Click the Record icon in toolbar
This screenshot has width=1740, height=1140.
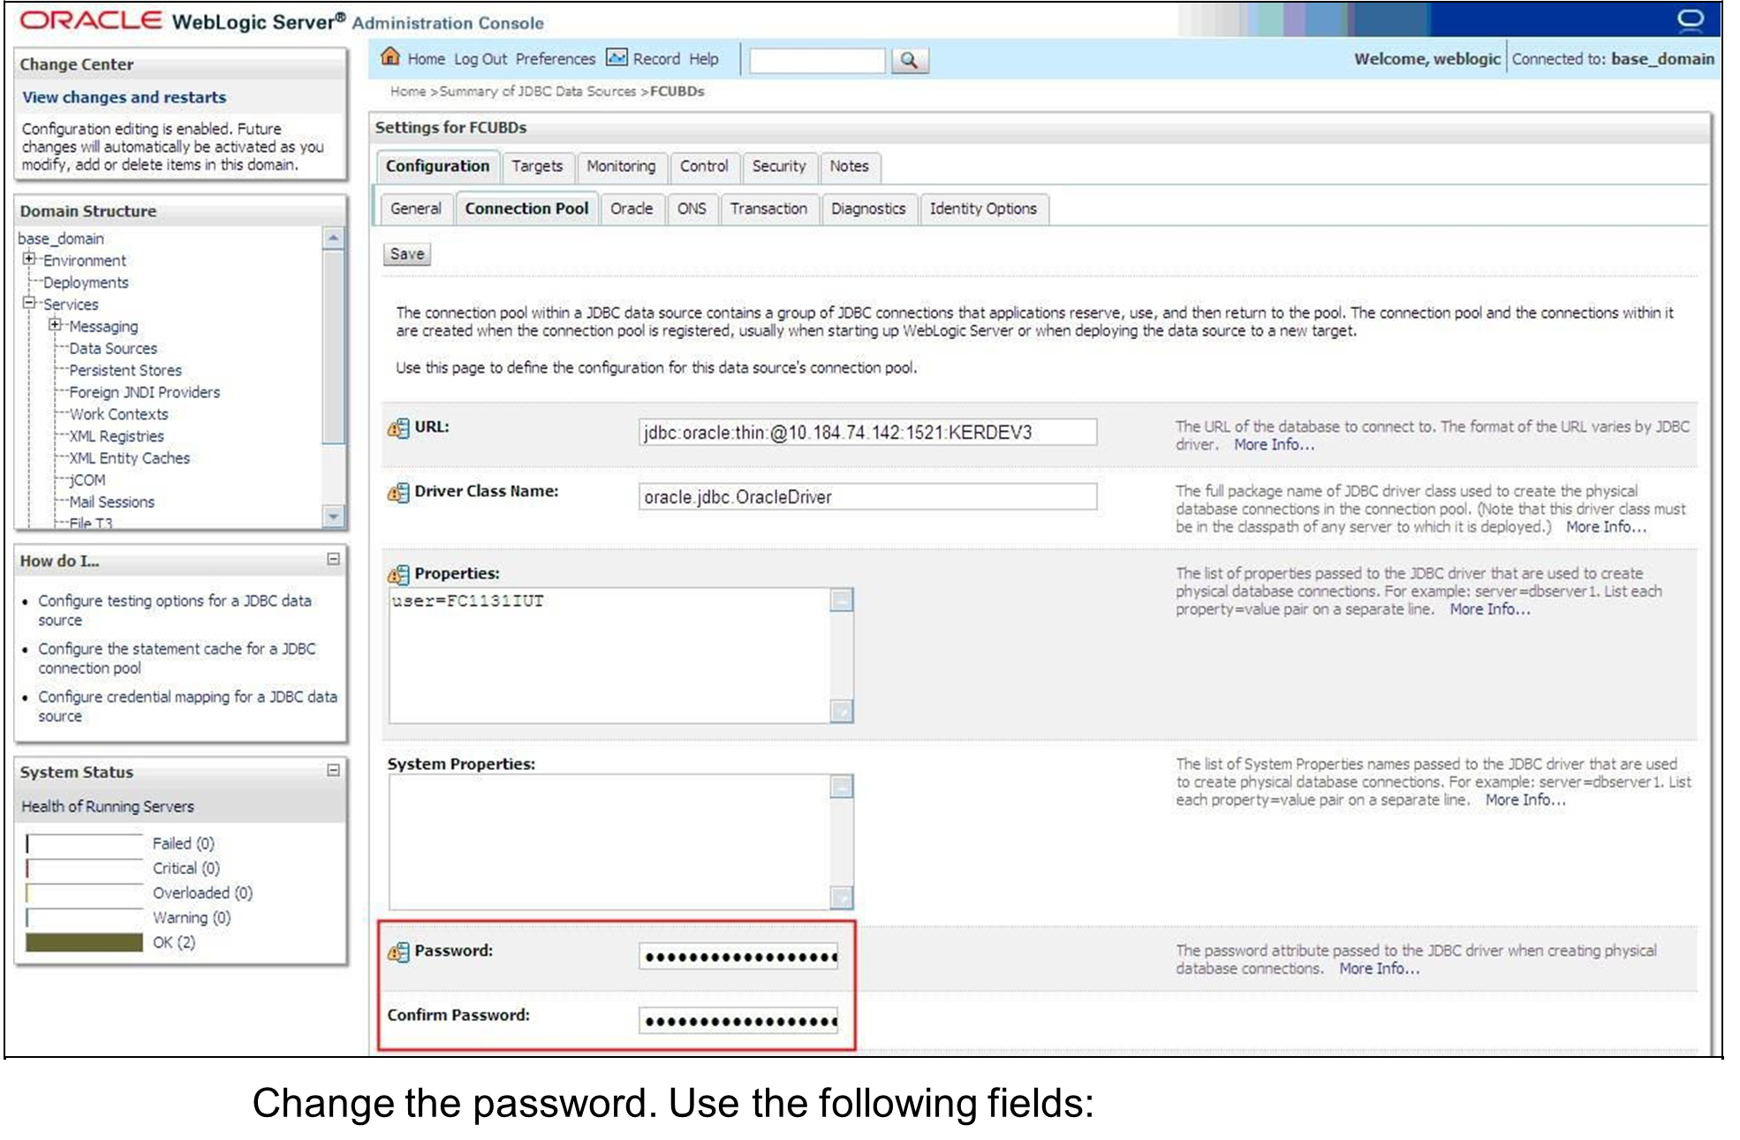(x=617, y=57)
